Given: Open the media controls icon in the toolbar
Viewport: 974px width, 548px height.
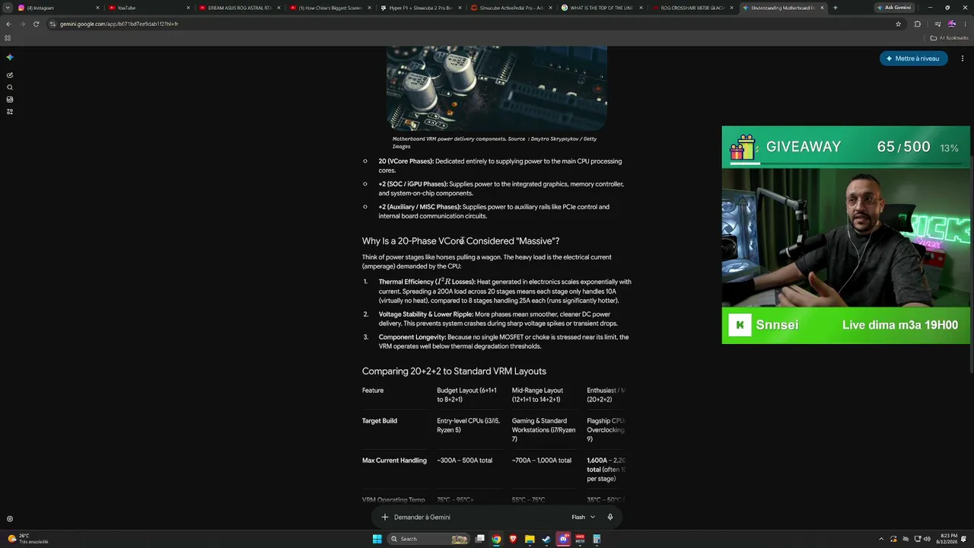Looking at the screenshot, I should click(x=937, y=24).
